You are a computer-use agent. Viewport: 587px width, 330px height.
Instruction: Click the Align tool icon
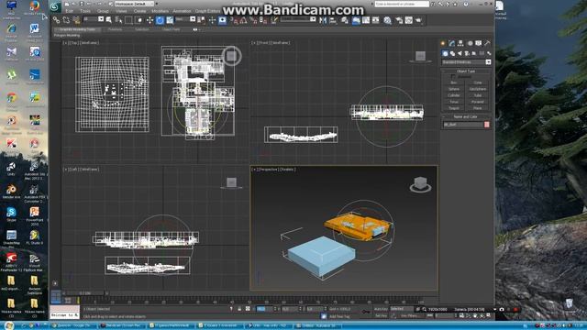tap(333, 20)
